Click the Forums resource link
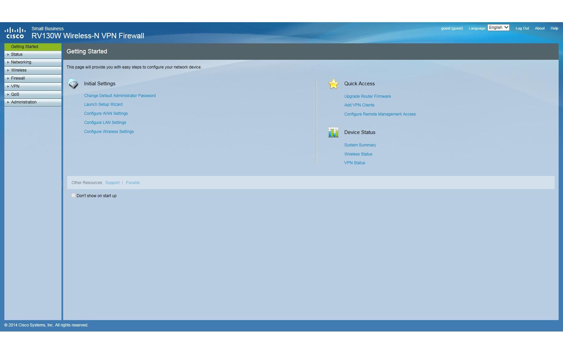Screen dimensions: 563x354 pos(133,183)
